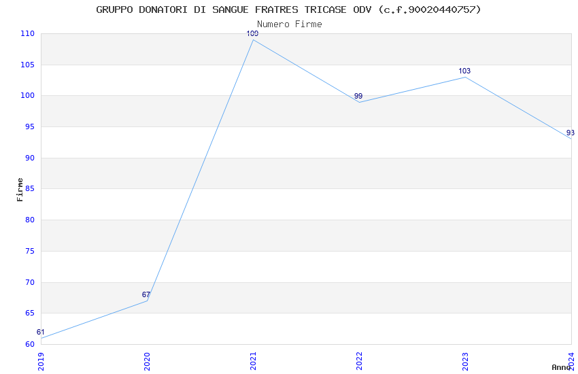
Task: Click the 103 data label for 2023
Action: 464,71
